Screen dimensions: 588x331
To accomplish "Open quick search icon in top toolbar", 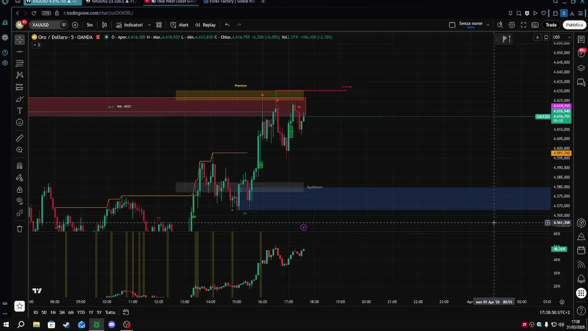I will point(500,25).
